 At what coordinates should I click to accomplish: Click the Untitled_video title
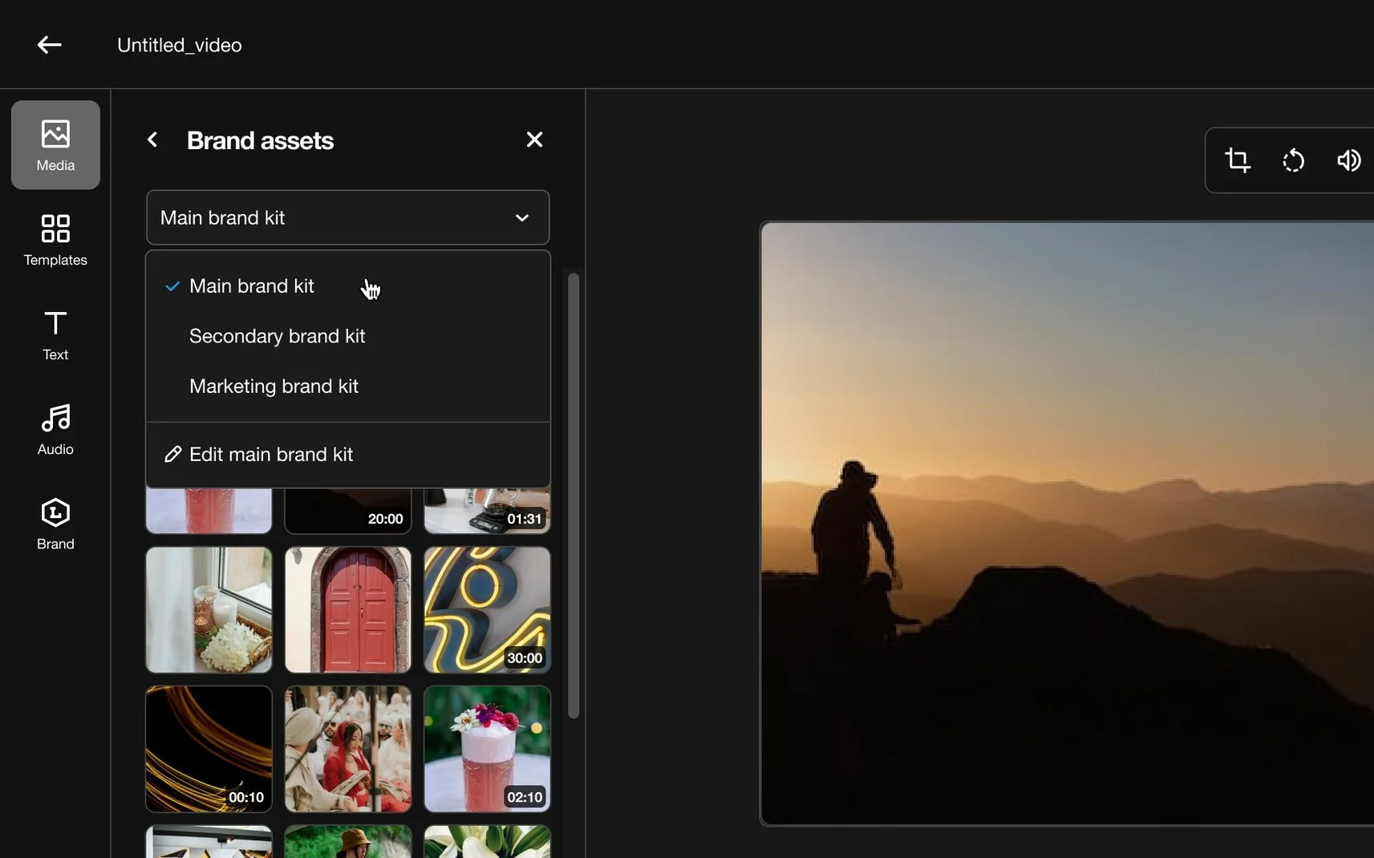point(180,45)
